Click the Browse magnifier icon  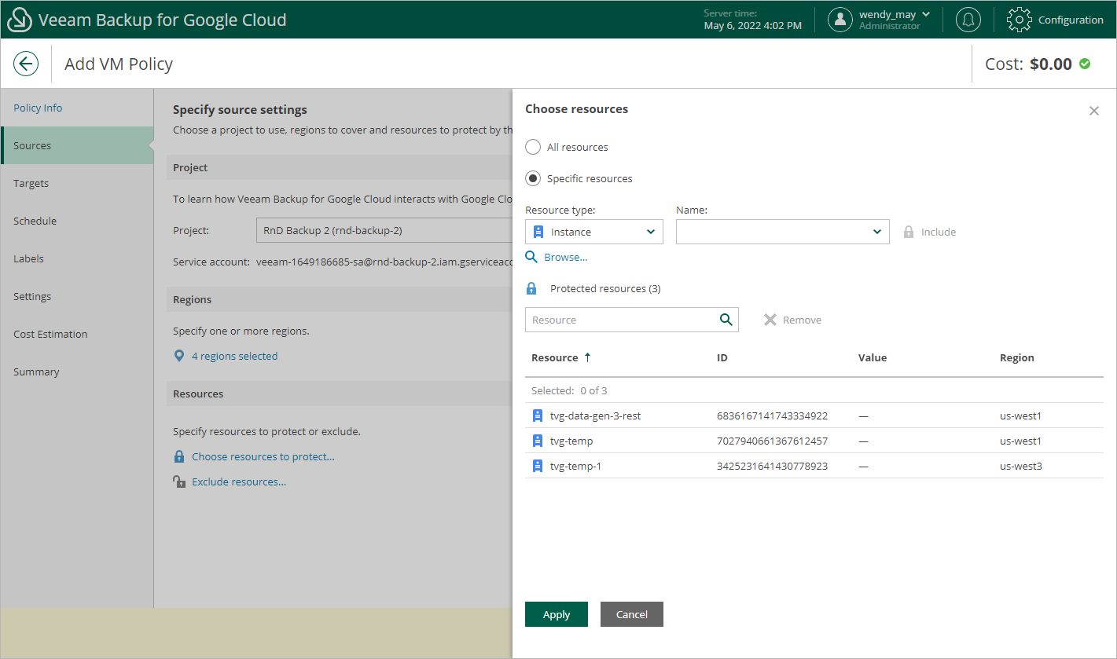[x=531, y=257]
